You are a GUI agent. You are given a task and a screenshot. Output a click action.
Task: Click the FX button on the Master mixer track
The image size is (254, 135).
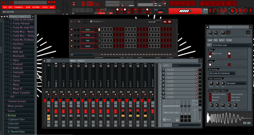point(49,119)
